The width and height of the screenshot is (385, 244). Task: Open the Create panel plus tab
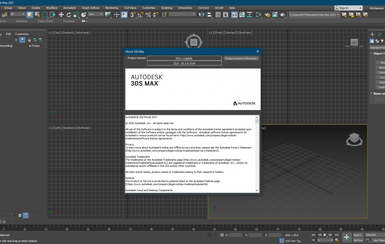(x=372, y=34)
